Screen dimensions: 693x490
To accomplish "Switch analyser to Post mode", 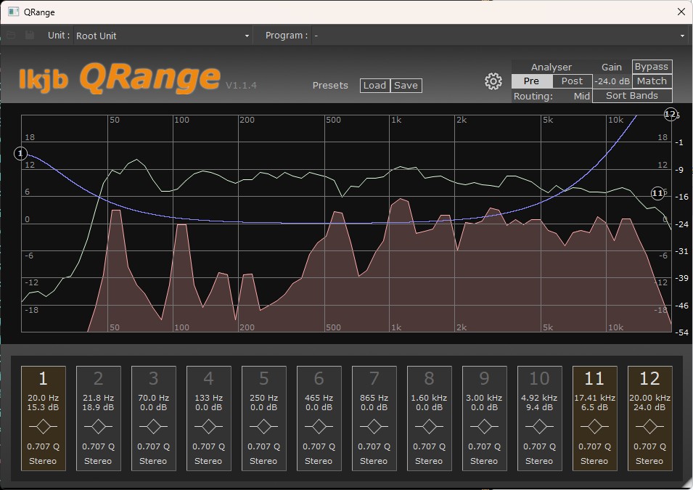I will [572, 81].
